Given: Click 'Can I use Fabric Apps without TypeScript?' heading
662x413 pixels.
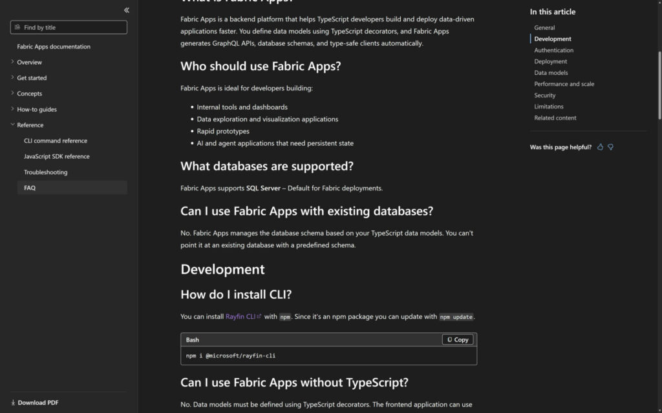Looking at the screenshot, I should coord(294,382).
